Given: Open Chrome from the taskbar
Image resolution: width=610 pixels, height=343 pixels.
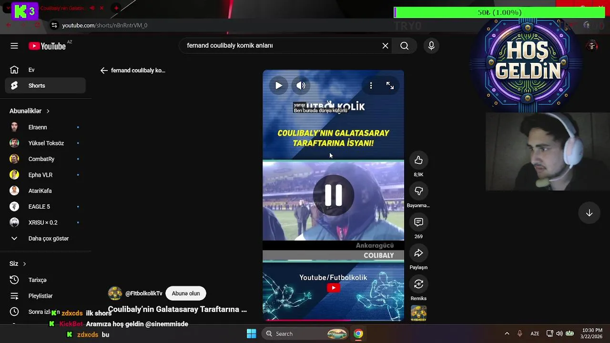Looking at the screenshot, I should pyautogui.click(x=358, y=333).
